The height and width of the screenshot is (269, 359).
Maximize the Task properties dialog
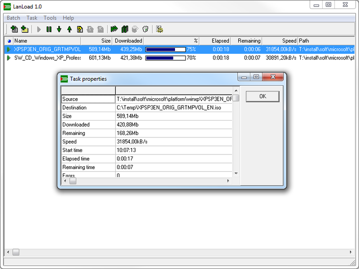(256, 77)
